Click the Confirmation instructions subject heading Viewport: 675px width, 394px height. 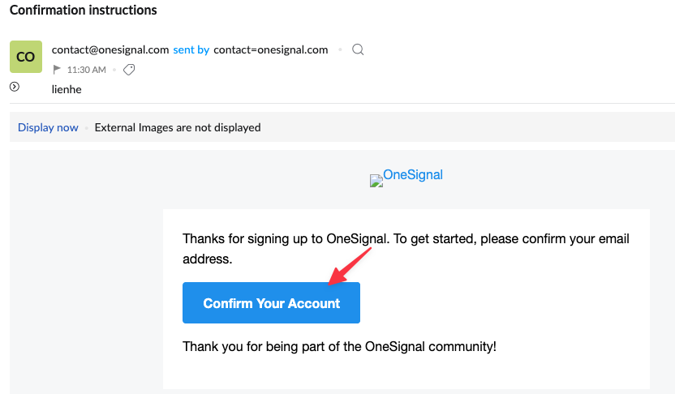point(83,10)
